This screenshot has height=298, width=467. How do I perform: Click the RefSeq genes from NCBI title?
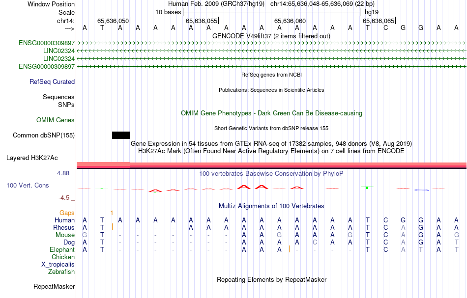(x=272, y=75)
